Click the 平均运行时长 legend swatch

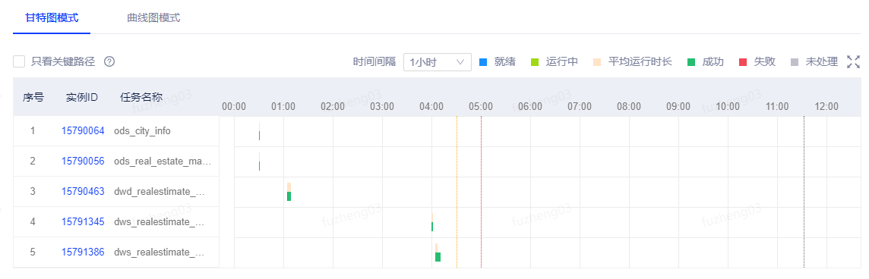click(596, 62)
